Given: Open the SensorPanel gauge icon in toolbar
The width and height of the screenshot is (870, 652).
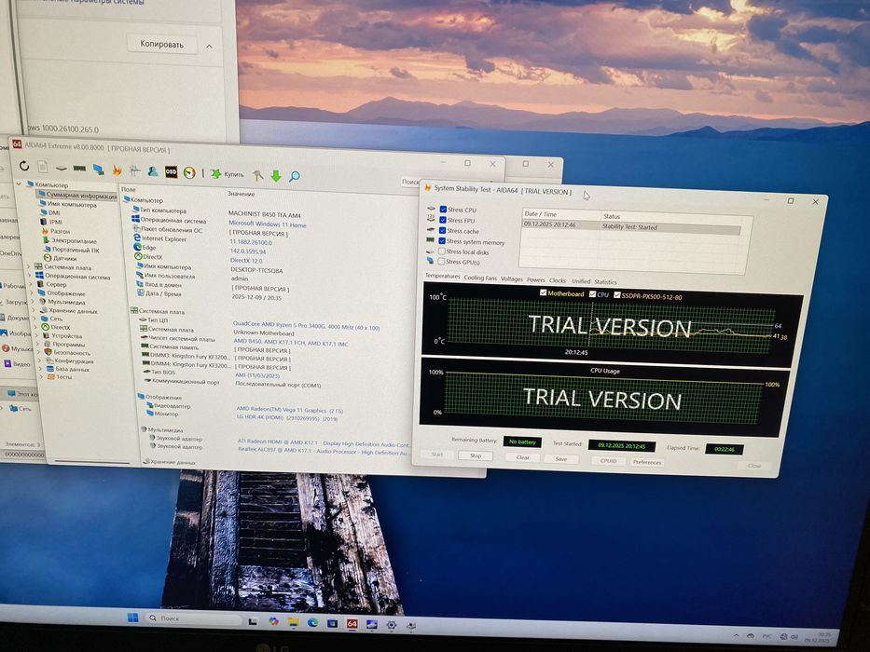Looking at the screenshot, I should click(189, 173).
